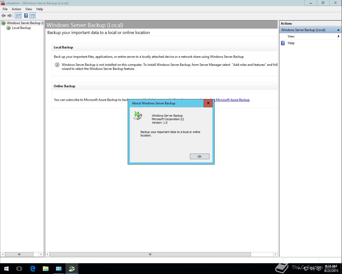The width and height of the screenshot is (342, 274).
Task: Click "Microsoft Corporation (c)" text in dialog
Action: click(168, 119)
